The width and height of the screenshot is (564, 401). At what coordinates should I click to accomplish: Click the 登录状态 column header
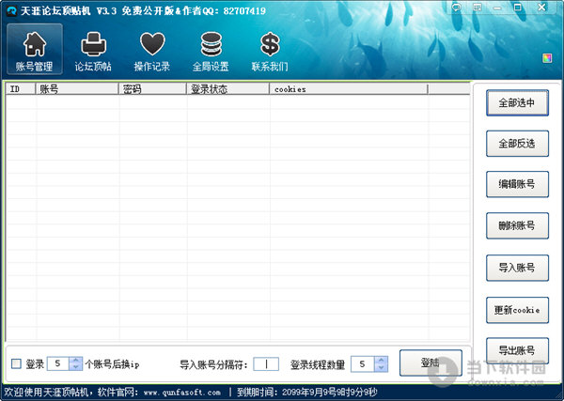[x=228, y=89]
